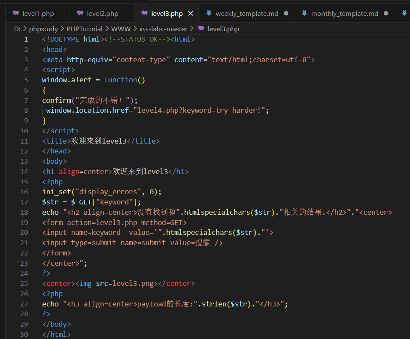
Task: Click "text/html;charset=utf-8" value
Action: 259,60
